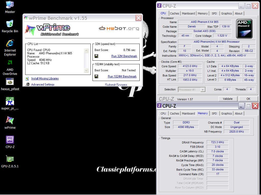Switch to Mainboard tab in top CPU-Z window
261x195 pixels.
point(188,13)
